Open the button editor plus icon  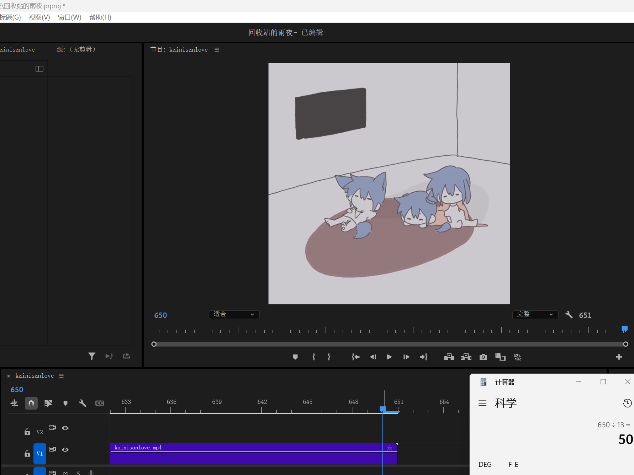(x=619, y=357)
